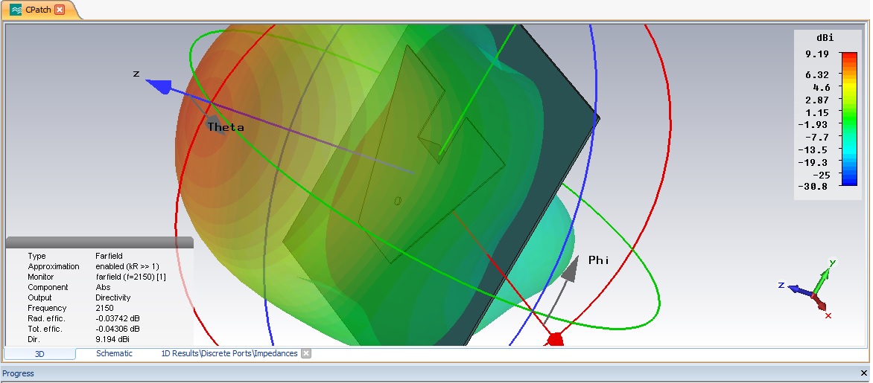The height and width of the screenshot is (383, 873).
Task: Click the 6.32 scale label
Action: 816,74
